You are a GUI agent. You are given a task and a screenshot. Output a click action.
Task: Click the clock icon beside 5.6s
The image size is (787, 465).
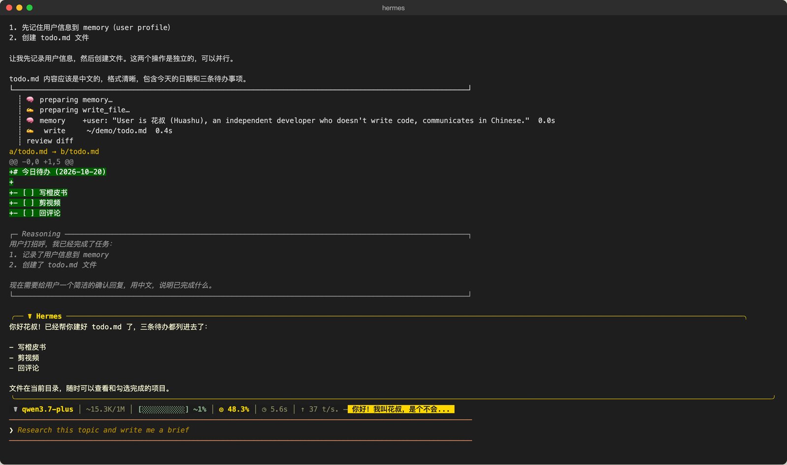coord(264,409)
